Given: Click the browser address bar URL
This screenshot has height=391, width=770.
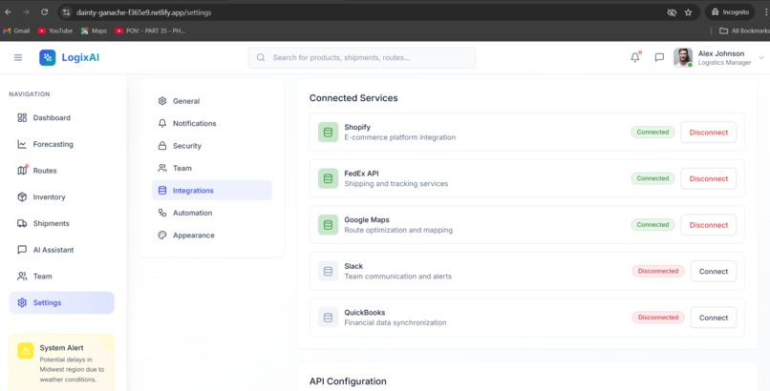Looking at the screenshot, I should tap(143, 12).
